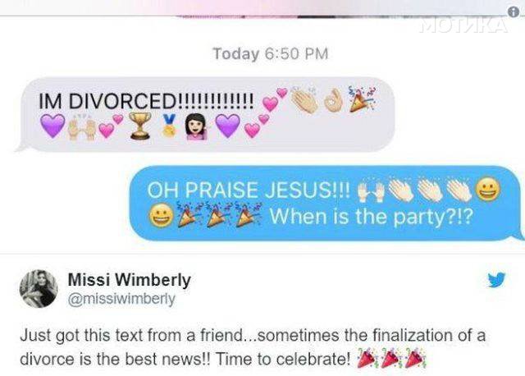Click the clapping hands in gray bubble

304,100
